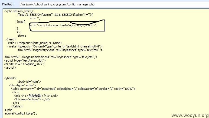This screenshot has width=209, height=118.
Task: Click the '<head>' opening tag line
Action: coord(11,39)
